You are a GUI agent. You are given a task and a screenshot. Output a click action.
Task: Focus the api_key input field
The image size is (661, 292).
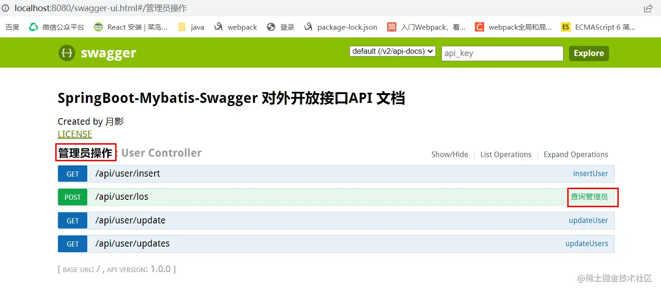[x=502, y=53]
